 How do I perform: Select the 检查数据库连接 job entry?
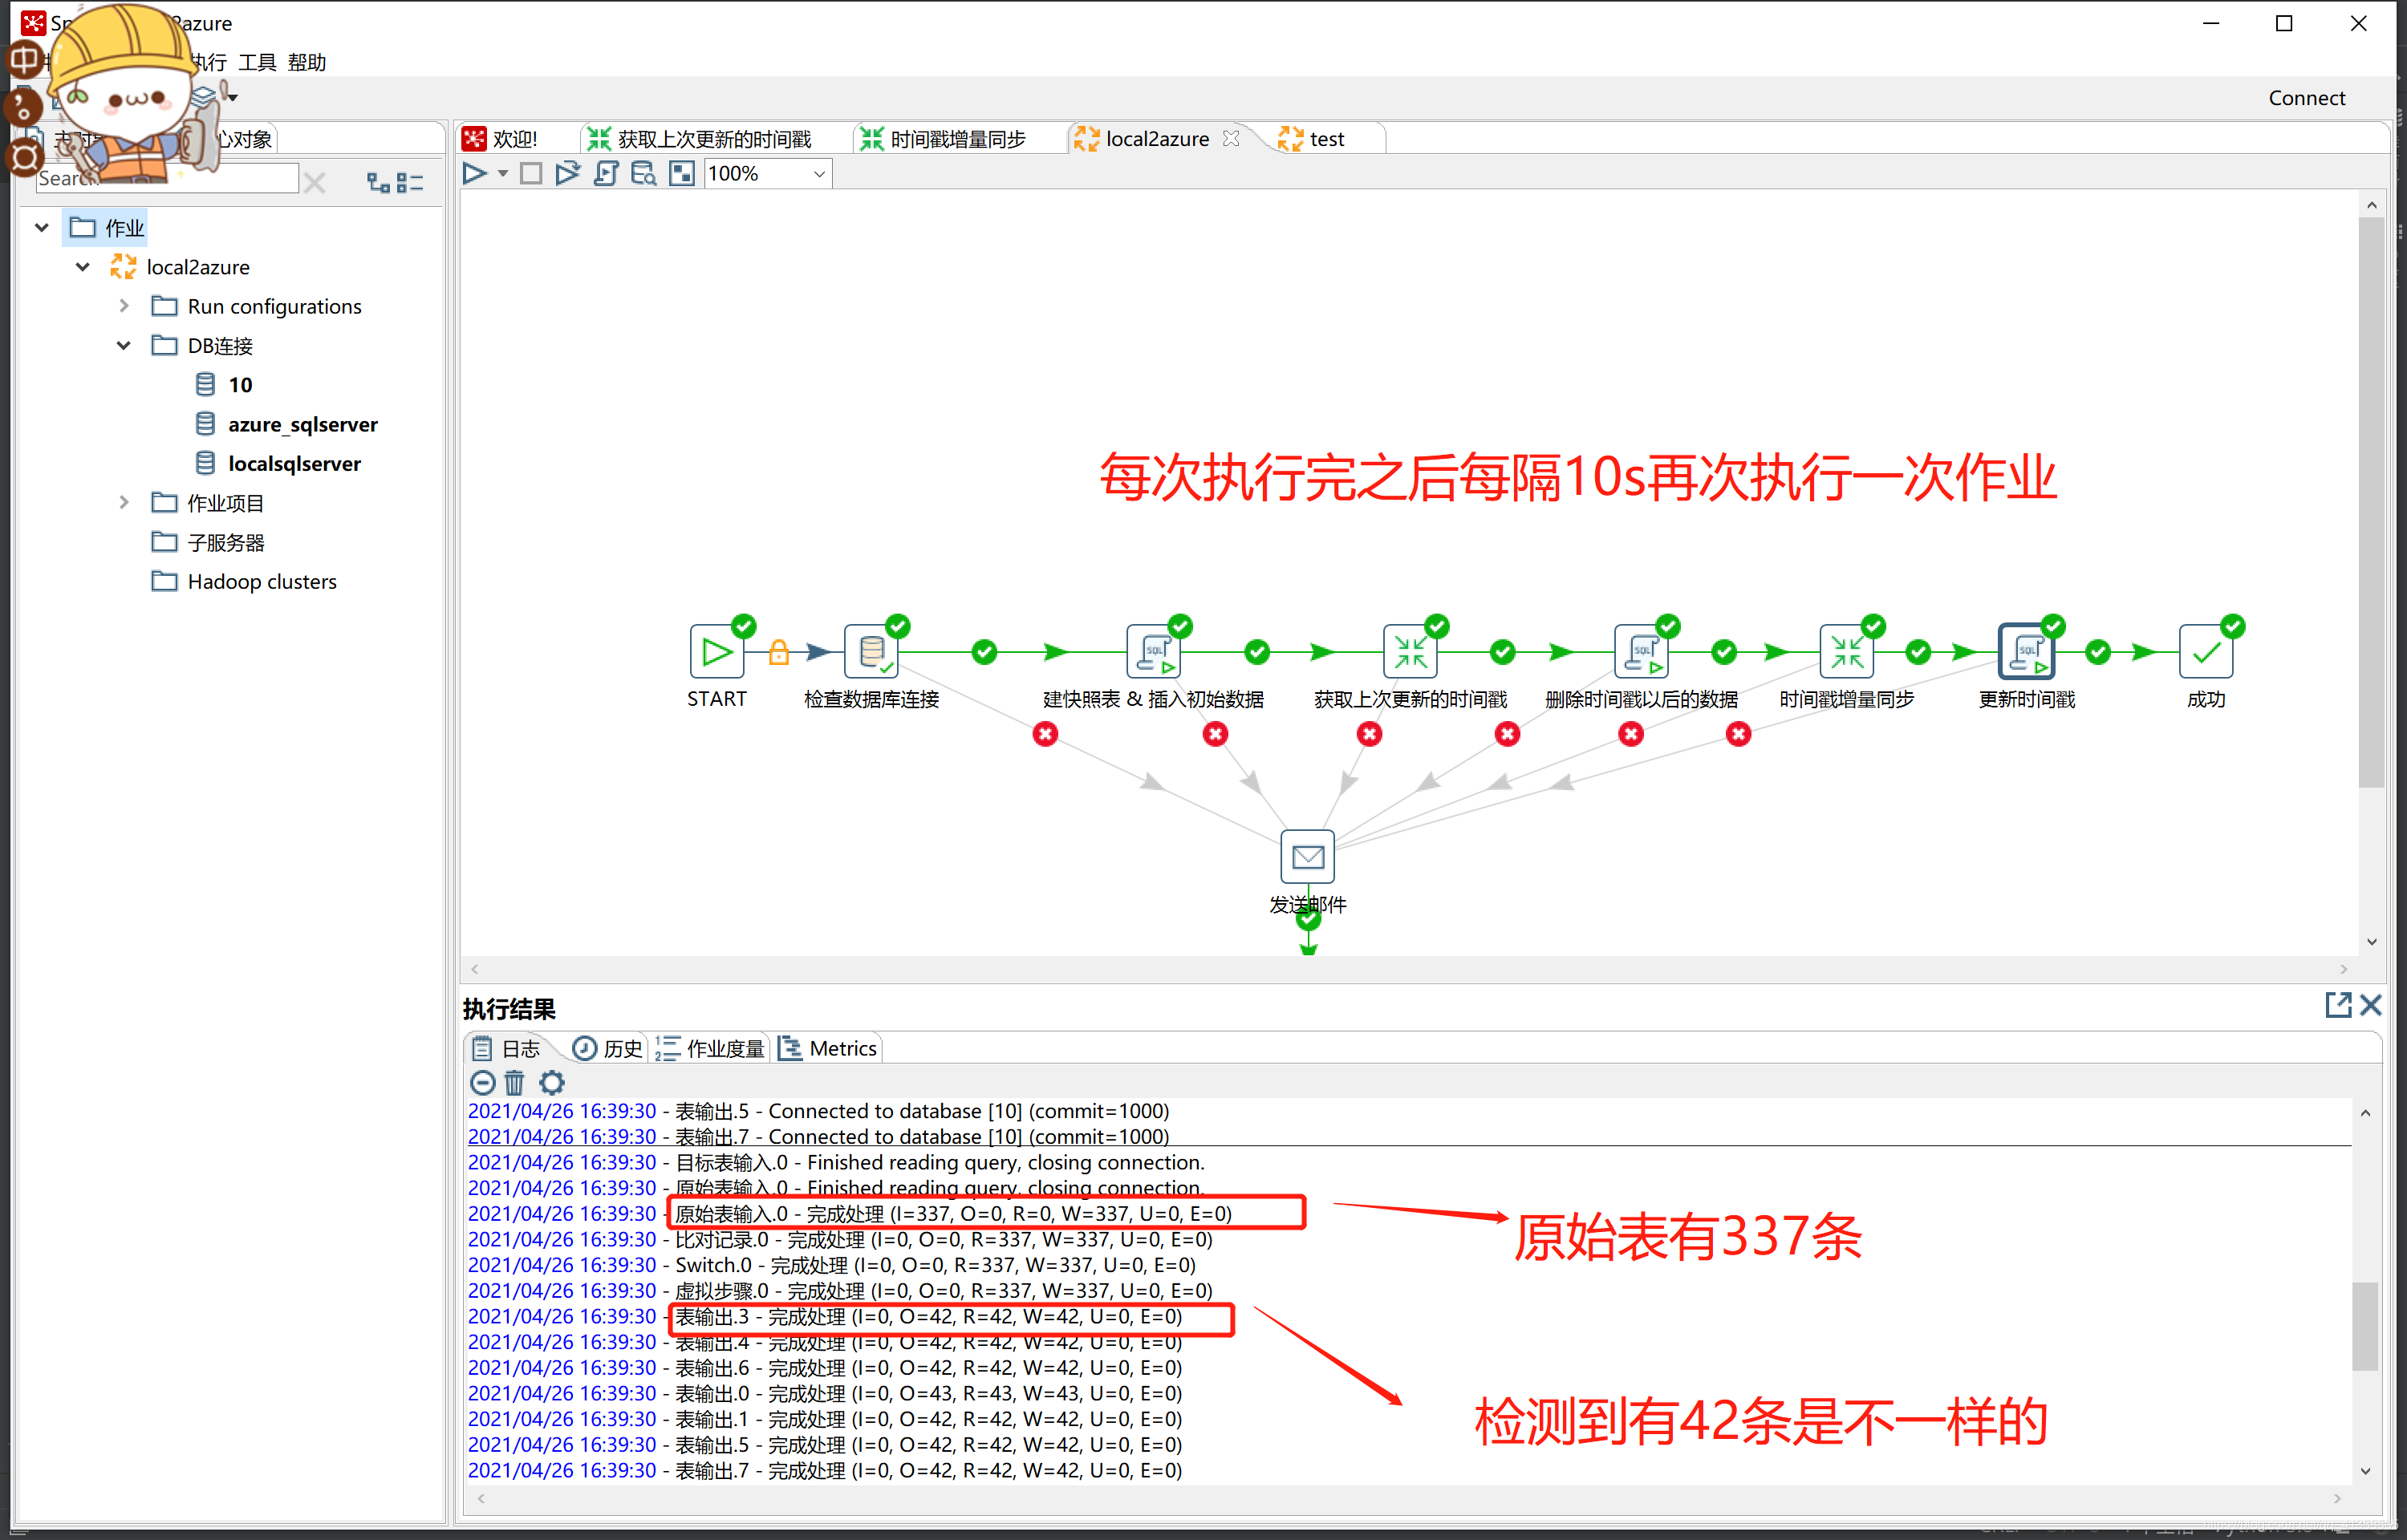click(871, 652)
